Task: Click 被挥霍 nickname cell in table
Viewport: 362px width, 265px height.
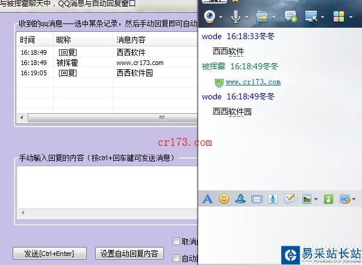Action: point(67,63)
